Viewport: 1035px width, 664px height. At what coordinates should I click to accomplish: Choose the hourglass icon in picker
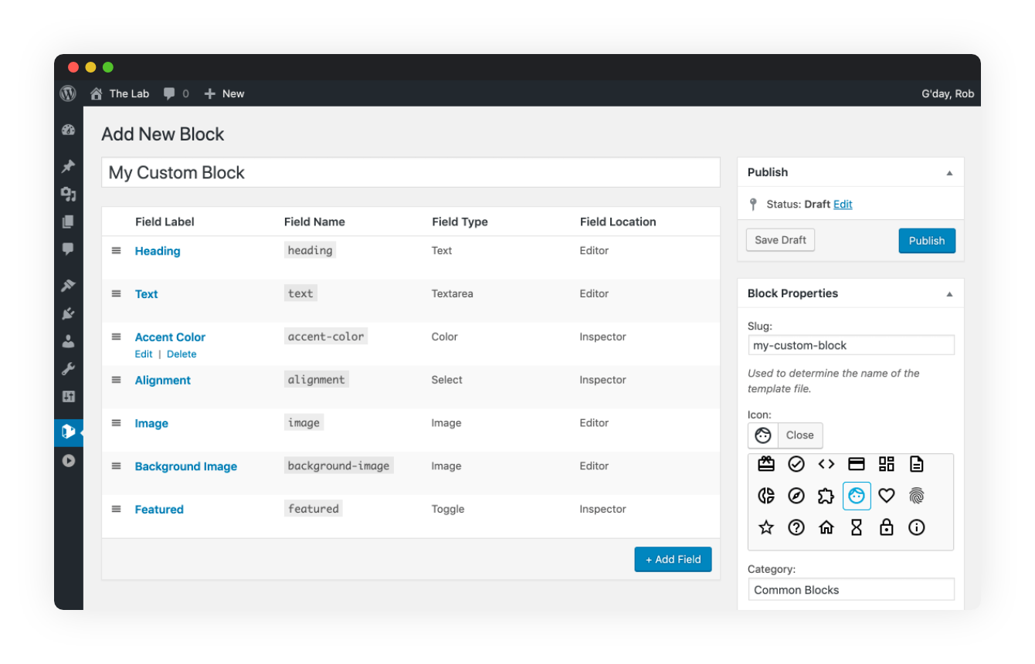coord(857,527)
